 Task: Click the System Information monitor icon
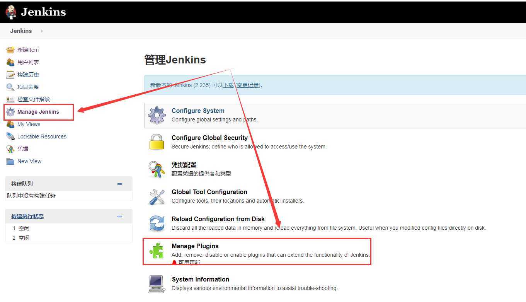[157, 284]
